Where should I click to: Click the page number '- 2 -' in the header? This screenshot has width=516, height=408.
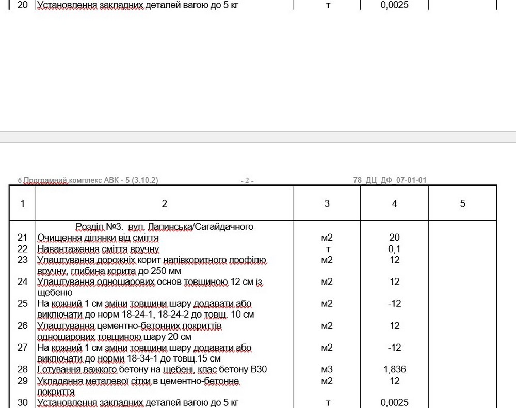[x=247, y=180]
